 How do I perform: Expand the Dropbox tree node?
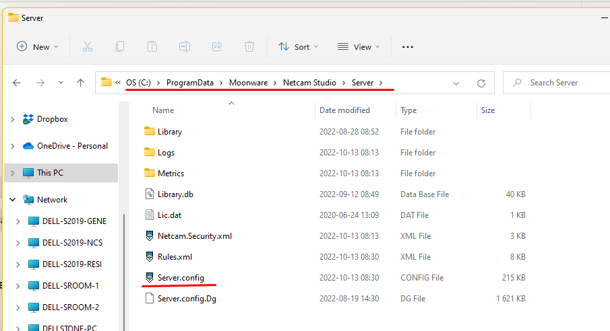click(x=12, y=119)
